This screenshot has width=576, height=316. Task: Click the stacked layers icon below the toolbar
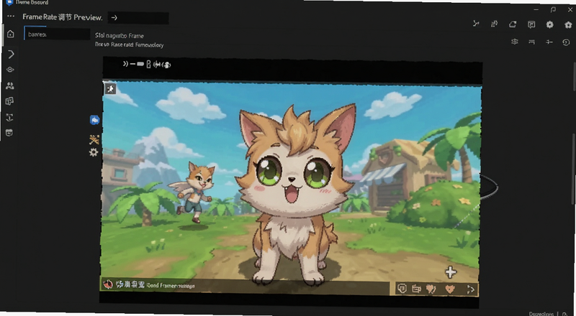[x=515, y=42]
